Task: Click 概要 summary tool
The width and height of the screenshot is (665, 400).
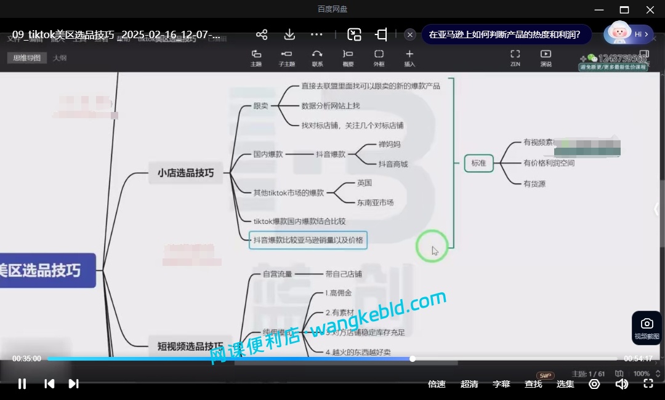Action: pos(348,58)
